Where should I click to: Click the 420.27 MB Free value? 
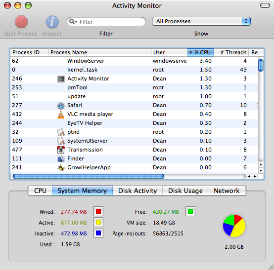point(166,212)
